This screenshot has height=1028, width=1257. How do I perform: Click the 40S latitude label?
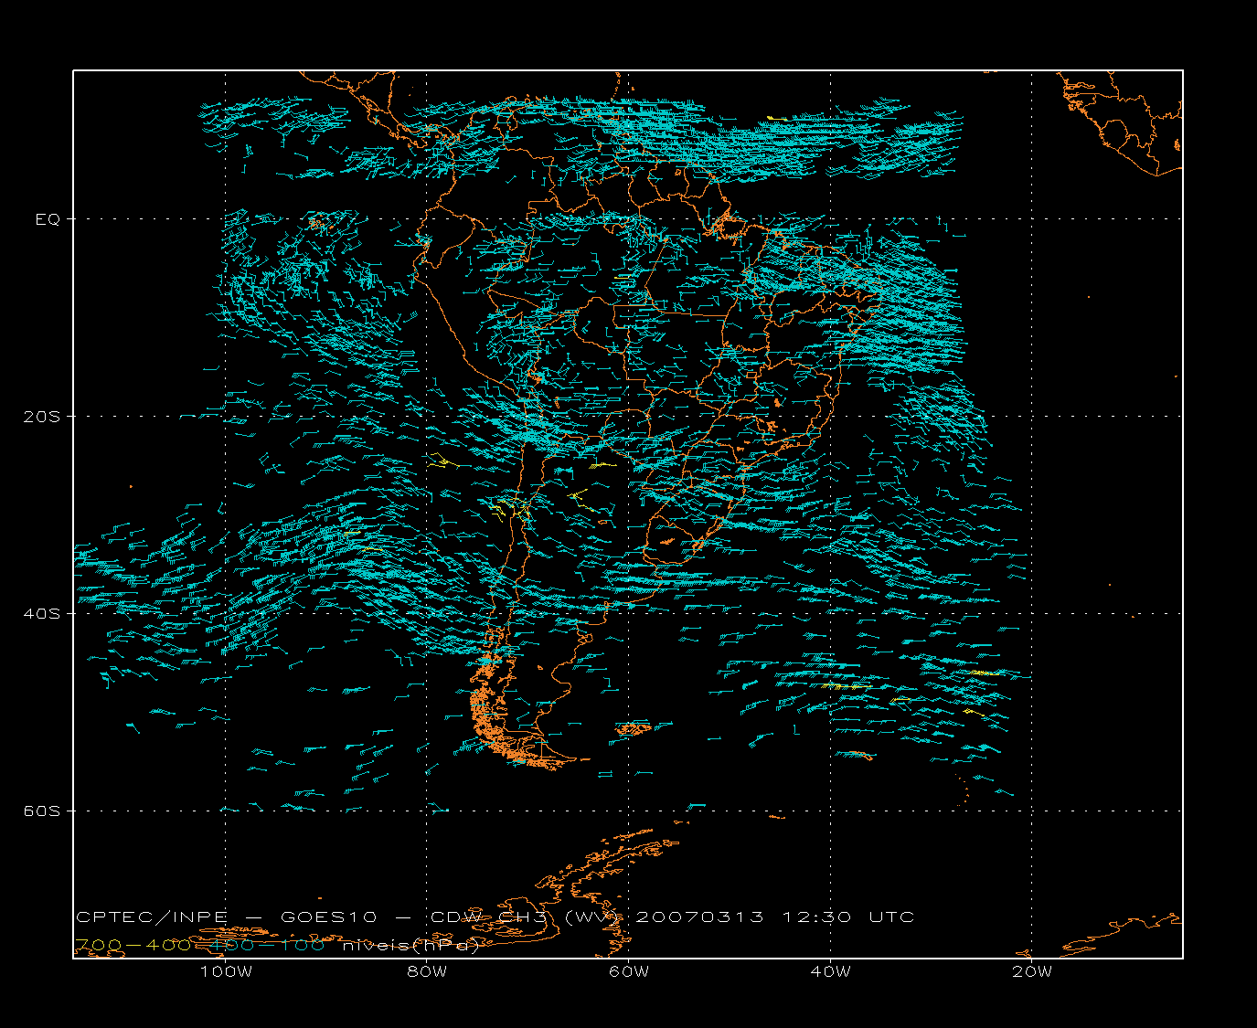(42, 614)
